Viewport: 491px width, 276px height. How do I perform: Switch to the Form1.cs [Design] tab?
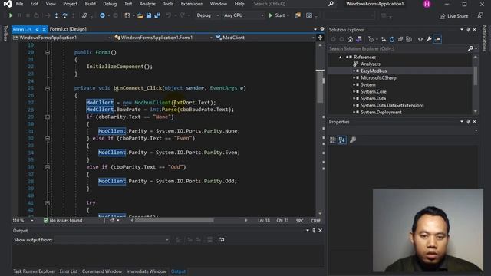pos(68,29)
